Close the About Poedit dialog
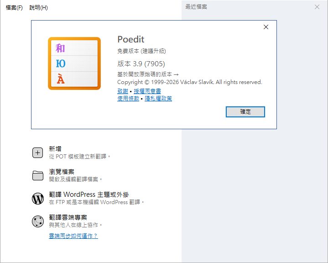This screenshot has height=263, width=328. 266,27
